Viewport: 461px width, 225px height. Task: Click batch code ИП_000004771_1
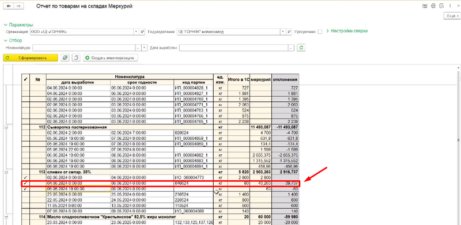tap(191, 105)
